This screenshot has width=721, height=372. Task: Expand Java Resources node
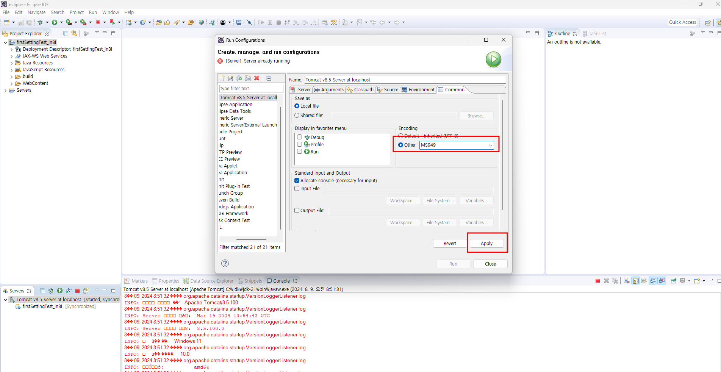click(11, 63)
